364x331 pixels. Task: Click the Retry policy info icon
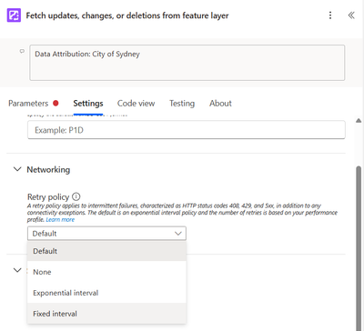click(x=76, y=196)
